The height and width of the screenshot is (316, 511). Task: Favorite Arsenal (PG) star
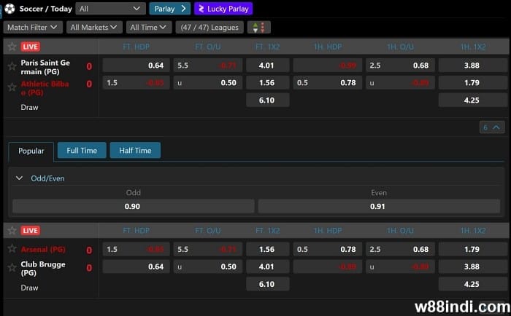(x=12, y=248)
